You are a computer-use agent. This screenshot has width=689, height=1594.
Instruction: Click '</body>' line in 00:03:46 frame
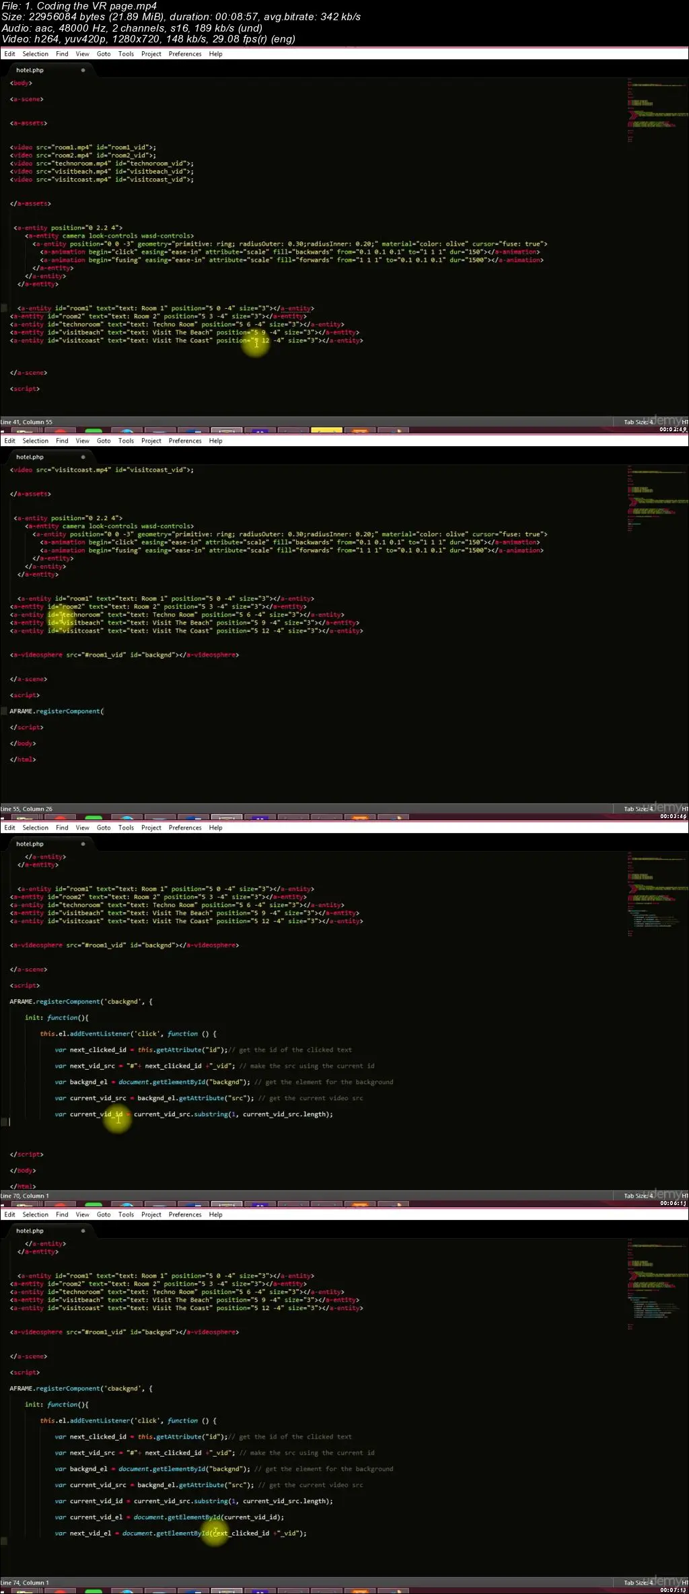23,744
